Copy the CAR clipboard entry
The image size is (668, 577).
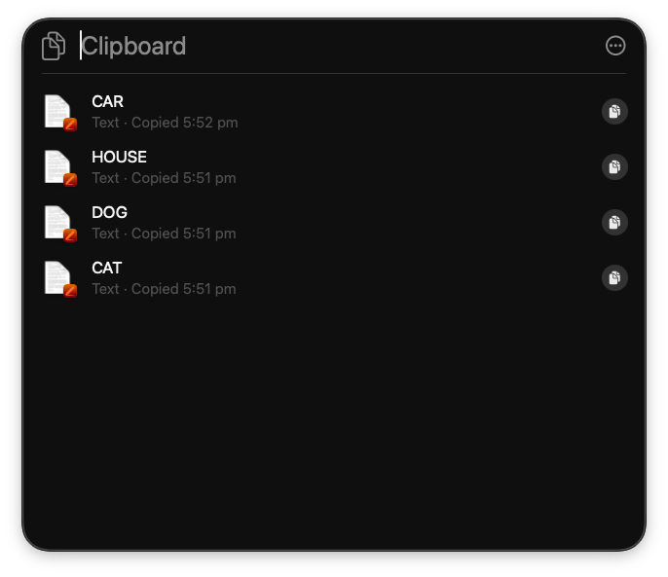pyautogui.click(x=614, y=112)
